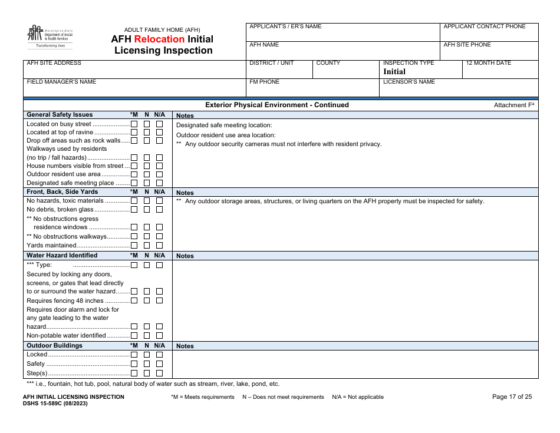Screen dimensions: 560x433
Task: Check the N box for No hazards, toxic materials
Action: (146, 200)
